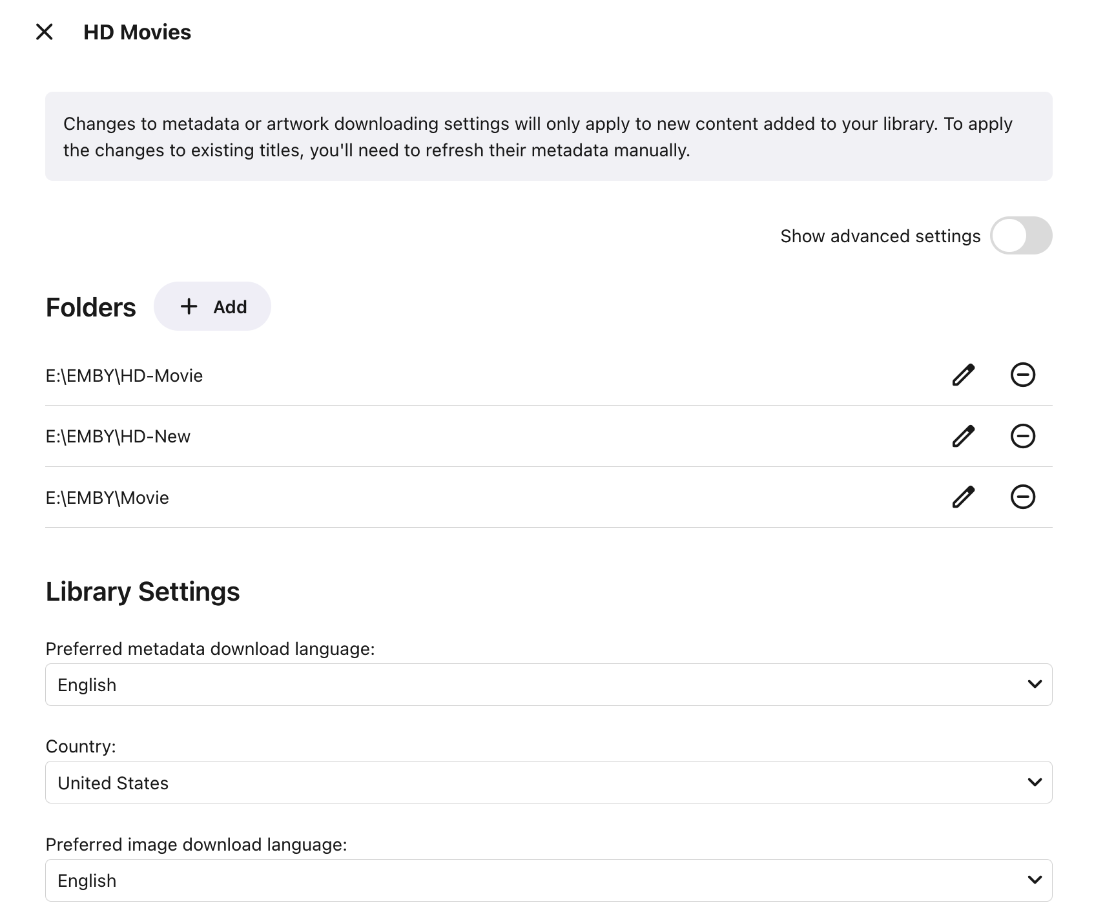
Task: Edit the E:\EMBY\HD-Movie folder path
Action: coord(963,375)
